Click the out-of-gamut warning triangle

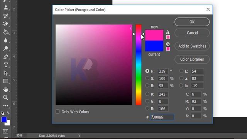coord(168,32)
